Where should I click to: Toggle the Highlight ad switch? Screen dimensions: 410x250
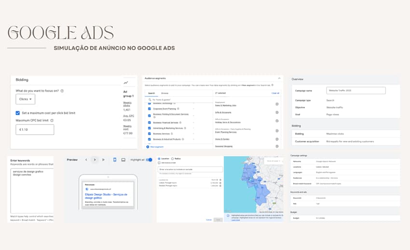[x=149, y=160]
